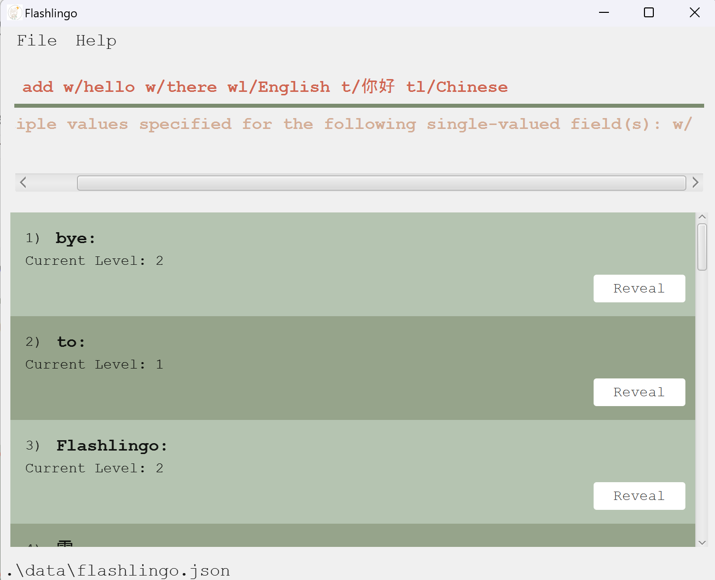Click the flashcard list down scroll arrow

[702, 542]
